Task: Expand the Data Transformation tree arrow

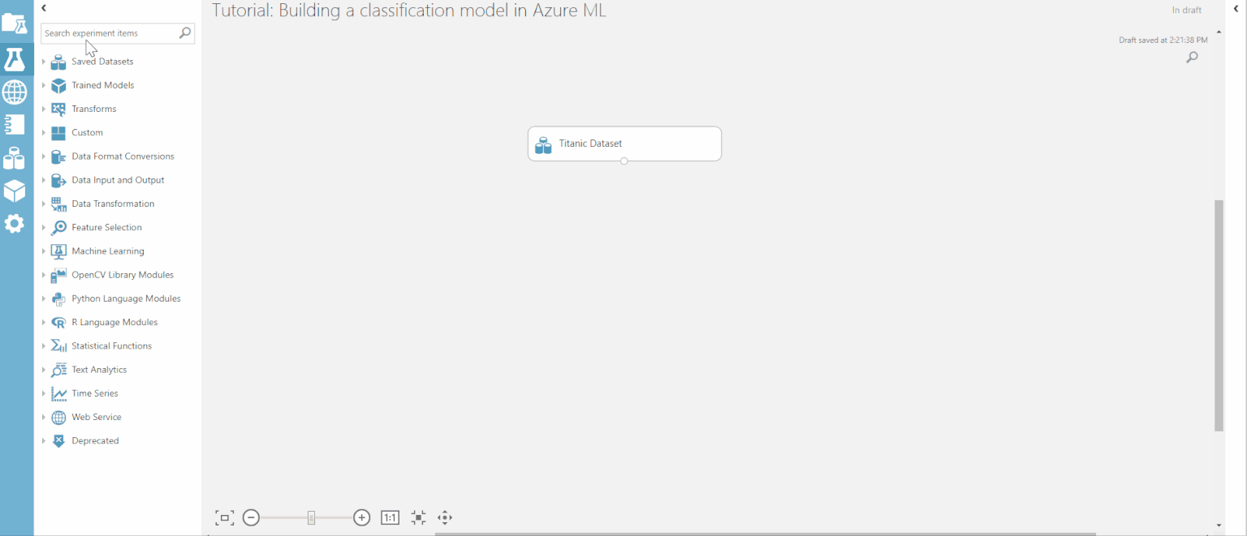Action: pos(44,204)
